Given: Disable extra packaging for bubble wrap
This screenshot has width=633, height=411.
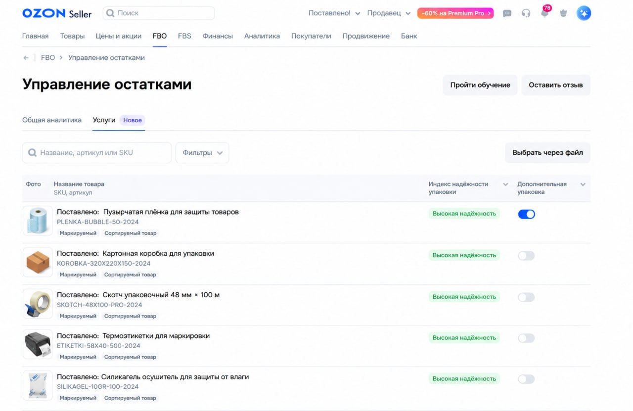Looking at the screenshot, I should (526, 214).
